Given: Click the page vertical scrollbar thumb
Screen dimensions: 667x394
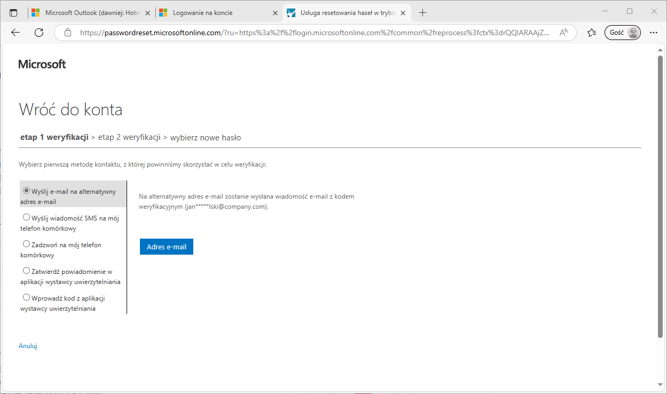Looking at the screenshot, I should point(660,196).
